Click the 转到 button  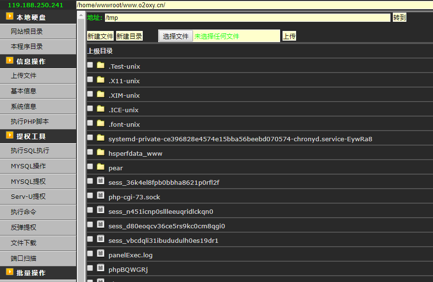click(399, 17)
